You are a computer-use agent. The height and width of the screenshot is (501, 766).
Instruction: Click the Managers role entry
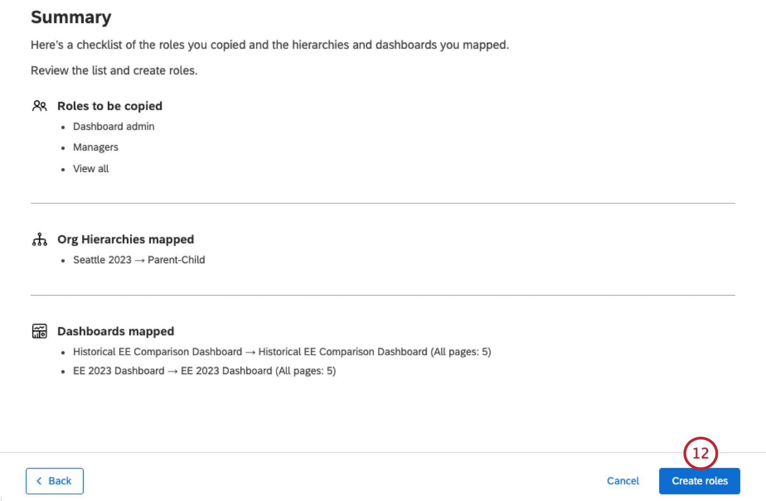pyautogui.click(x=95, y=147)
